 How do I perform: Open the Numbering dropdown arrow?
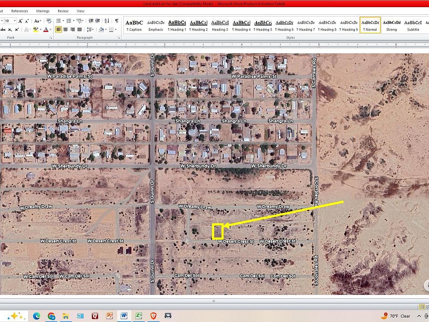click(x=74, y=21)
